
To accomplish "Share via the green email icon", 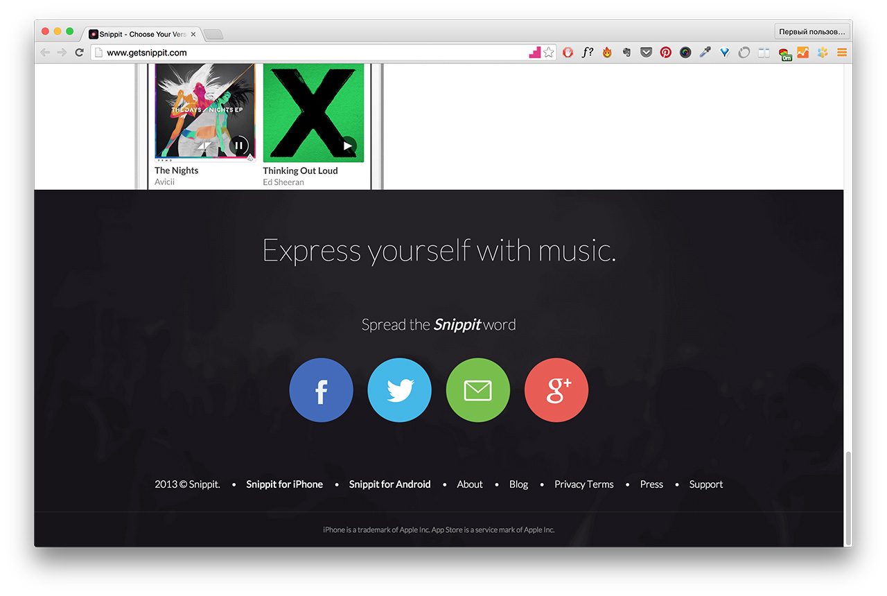I will coord(477,390).
